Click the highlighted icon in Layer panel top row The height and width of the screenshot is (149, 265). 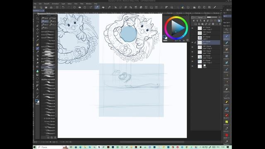219,21
